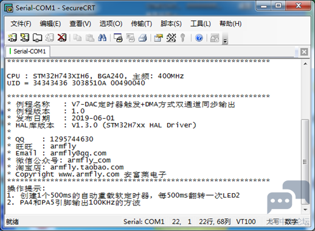This screenshot has height=231, width=315.
Task: Expand the toolbar overflow arrow
Action: 225,38
